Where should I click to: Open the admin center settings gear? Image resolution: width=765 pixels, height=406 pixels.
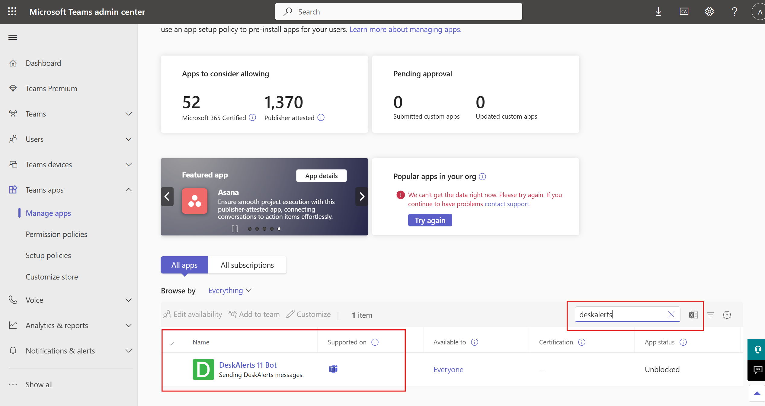pyautogui.click(x=709, y=11)
